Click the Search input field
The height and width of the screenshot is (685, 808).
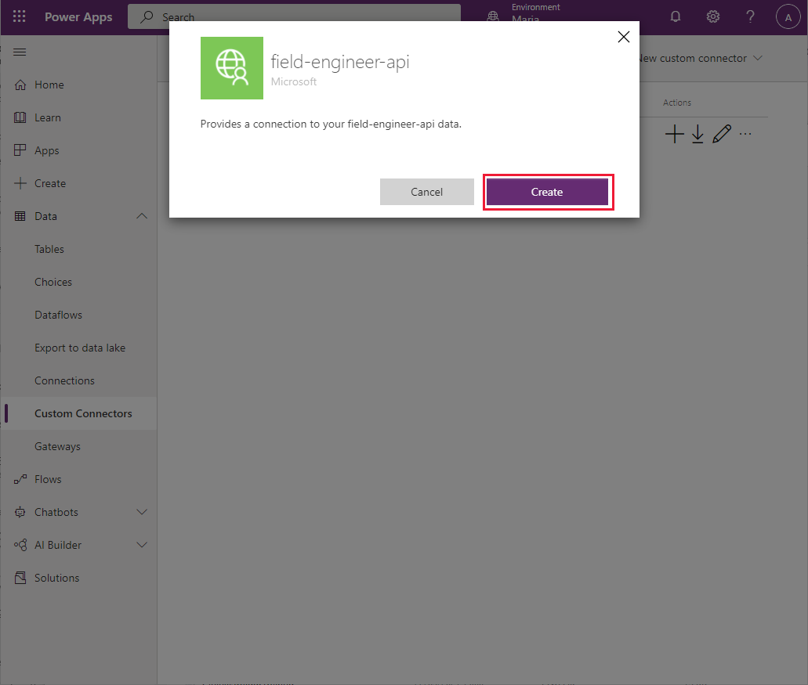(x=294, y=17)
